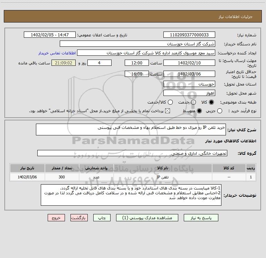The width and height of the screenshot is (266, 258).
Task: Click the table need date cell 1402/03/06
Action: coord(27,177)
